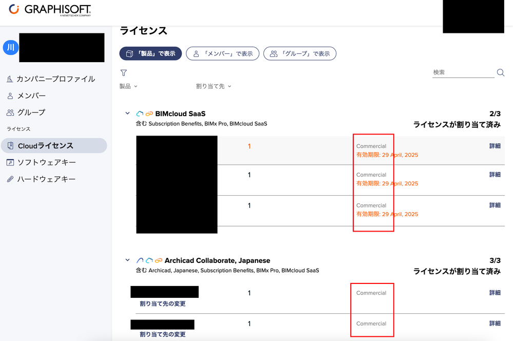Click the person icon beside メンバー
The height and width of the screenshot is (341, 513).
coord(10,96)
